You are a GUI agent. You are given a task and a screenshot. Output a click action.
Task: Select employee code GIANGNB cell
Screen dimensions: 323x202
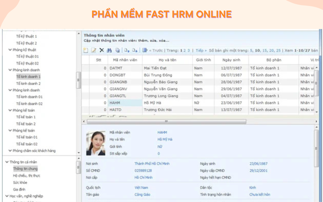click(125, 82)
